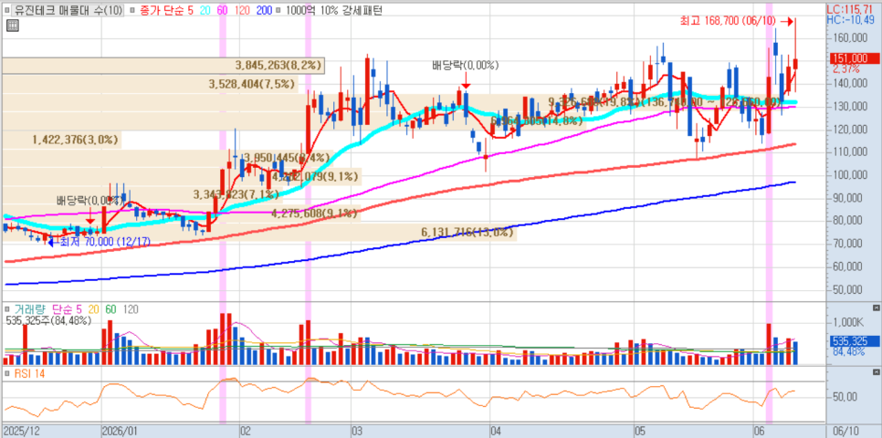The height and width of the screenshot is (438, 882).
Task: Click the 160,000 price axis label
Action: [x=849, y=38]
